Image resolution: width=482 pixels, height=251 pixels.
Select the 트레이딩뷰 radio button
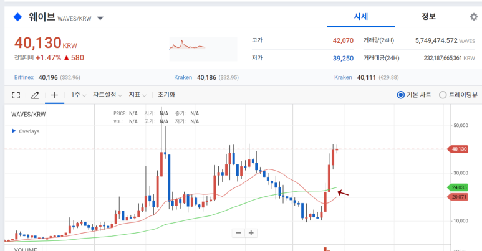pos(443,95)
